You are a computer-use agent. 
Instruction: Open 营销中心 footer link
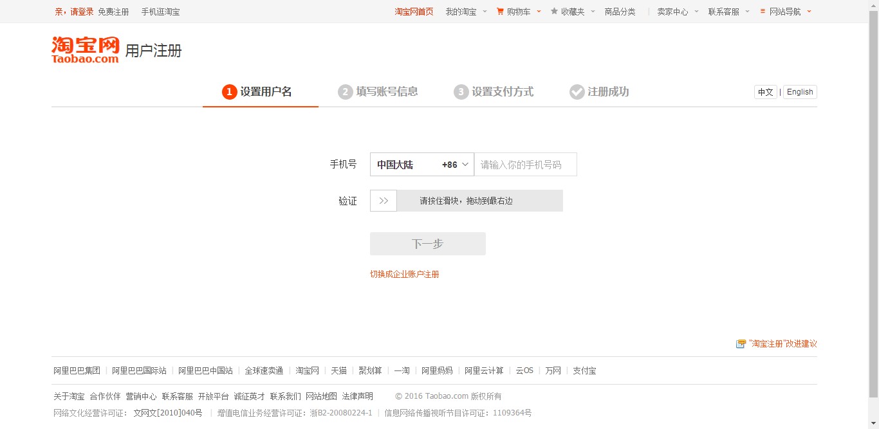141,396
